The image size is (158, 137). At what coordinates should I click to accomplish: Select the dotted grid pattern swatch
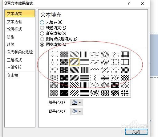[115, 62]
